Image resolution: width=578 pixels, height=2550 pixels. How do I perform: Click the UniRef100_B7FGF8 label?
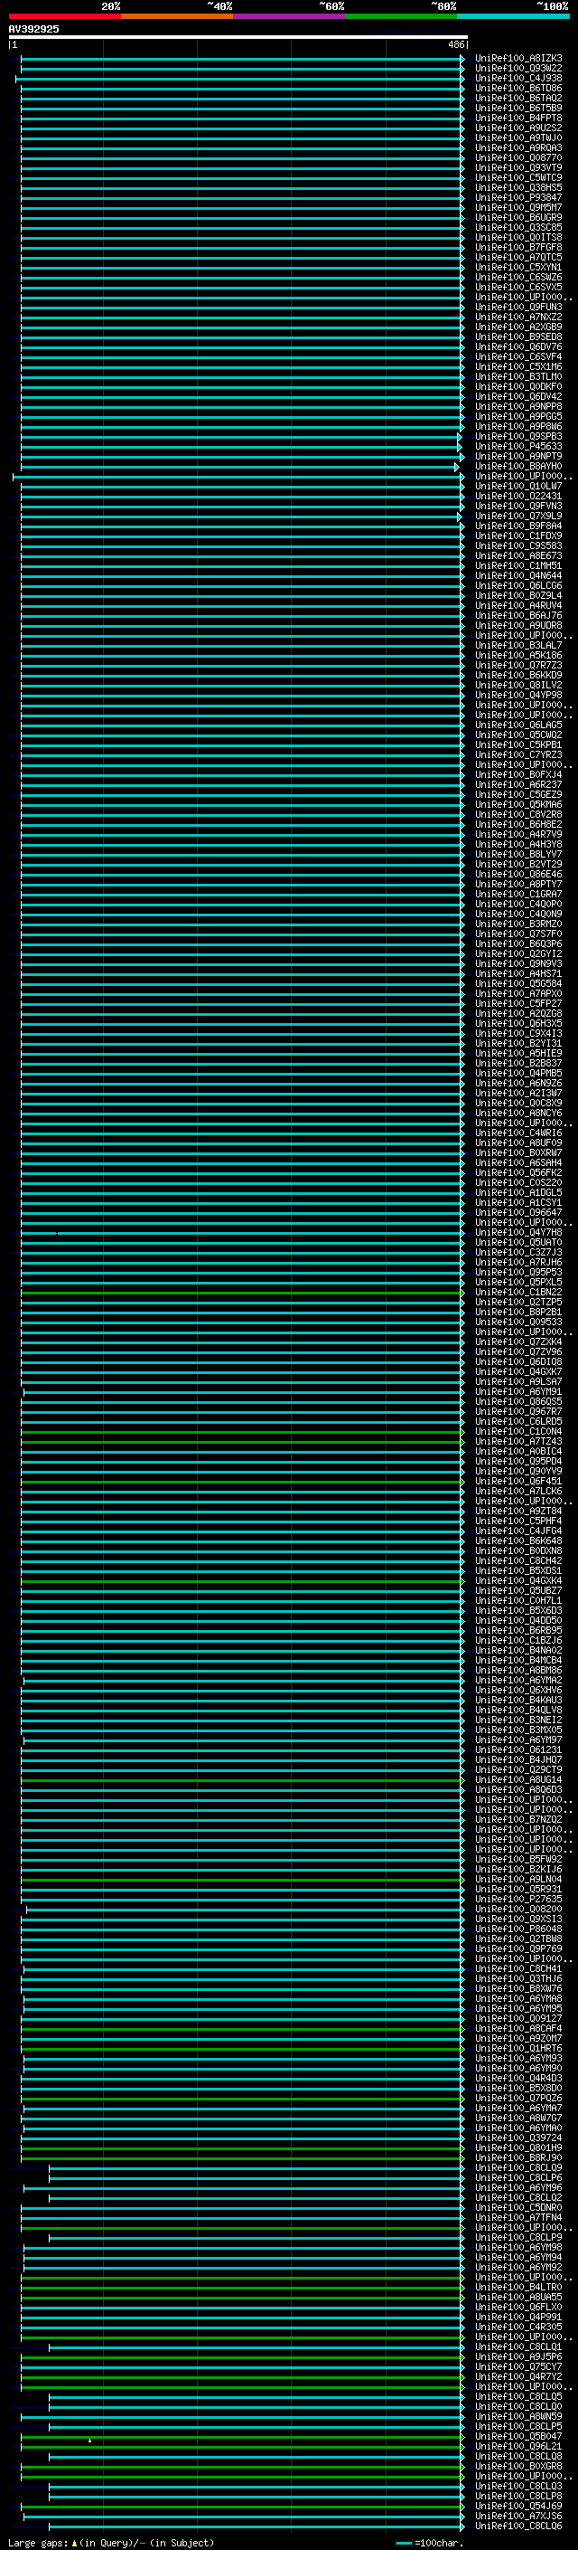coord(518,248)
